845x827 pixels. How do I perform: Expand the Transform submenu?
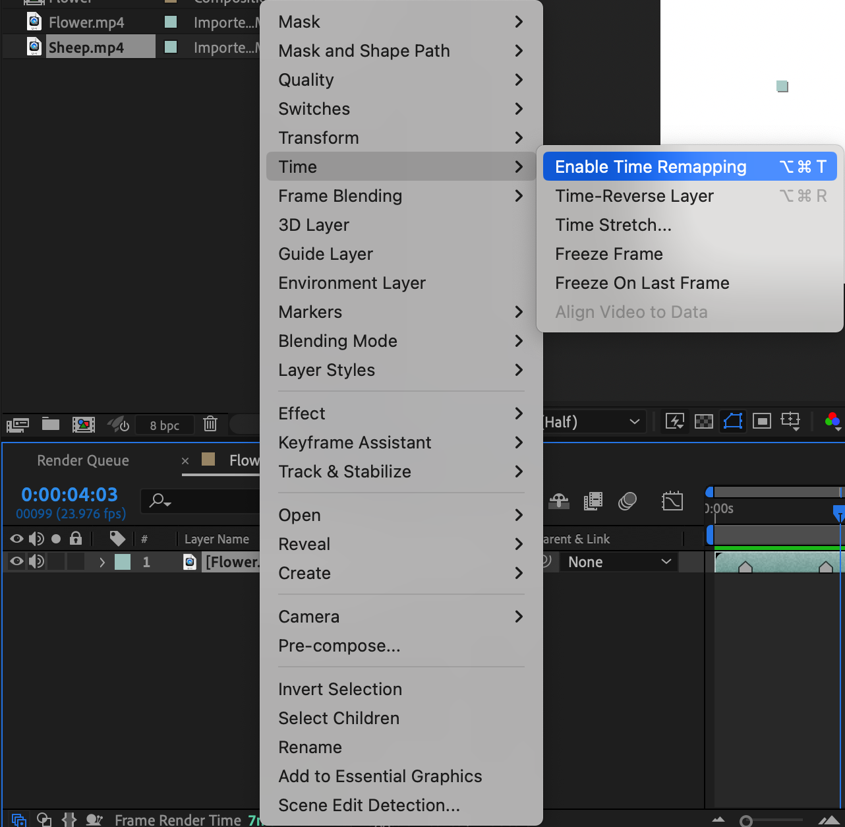[x=401, y=138]
